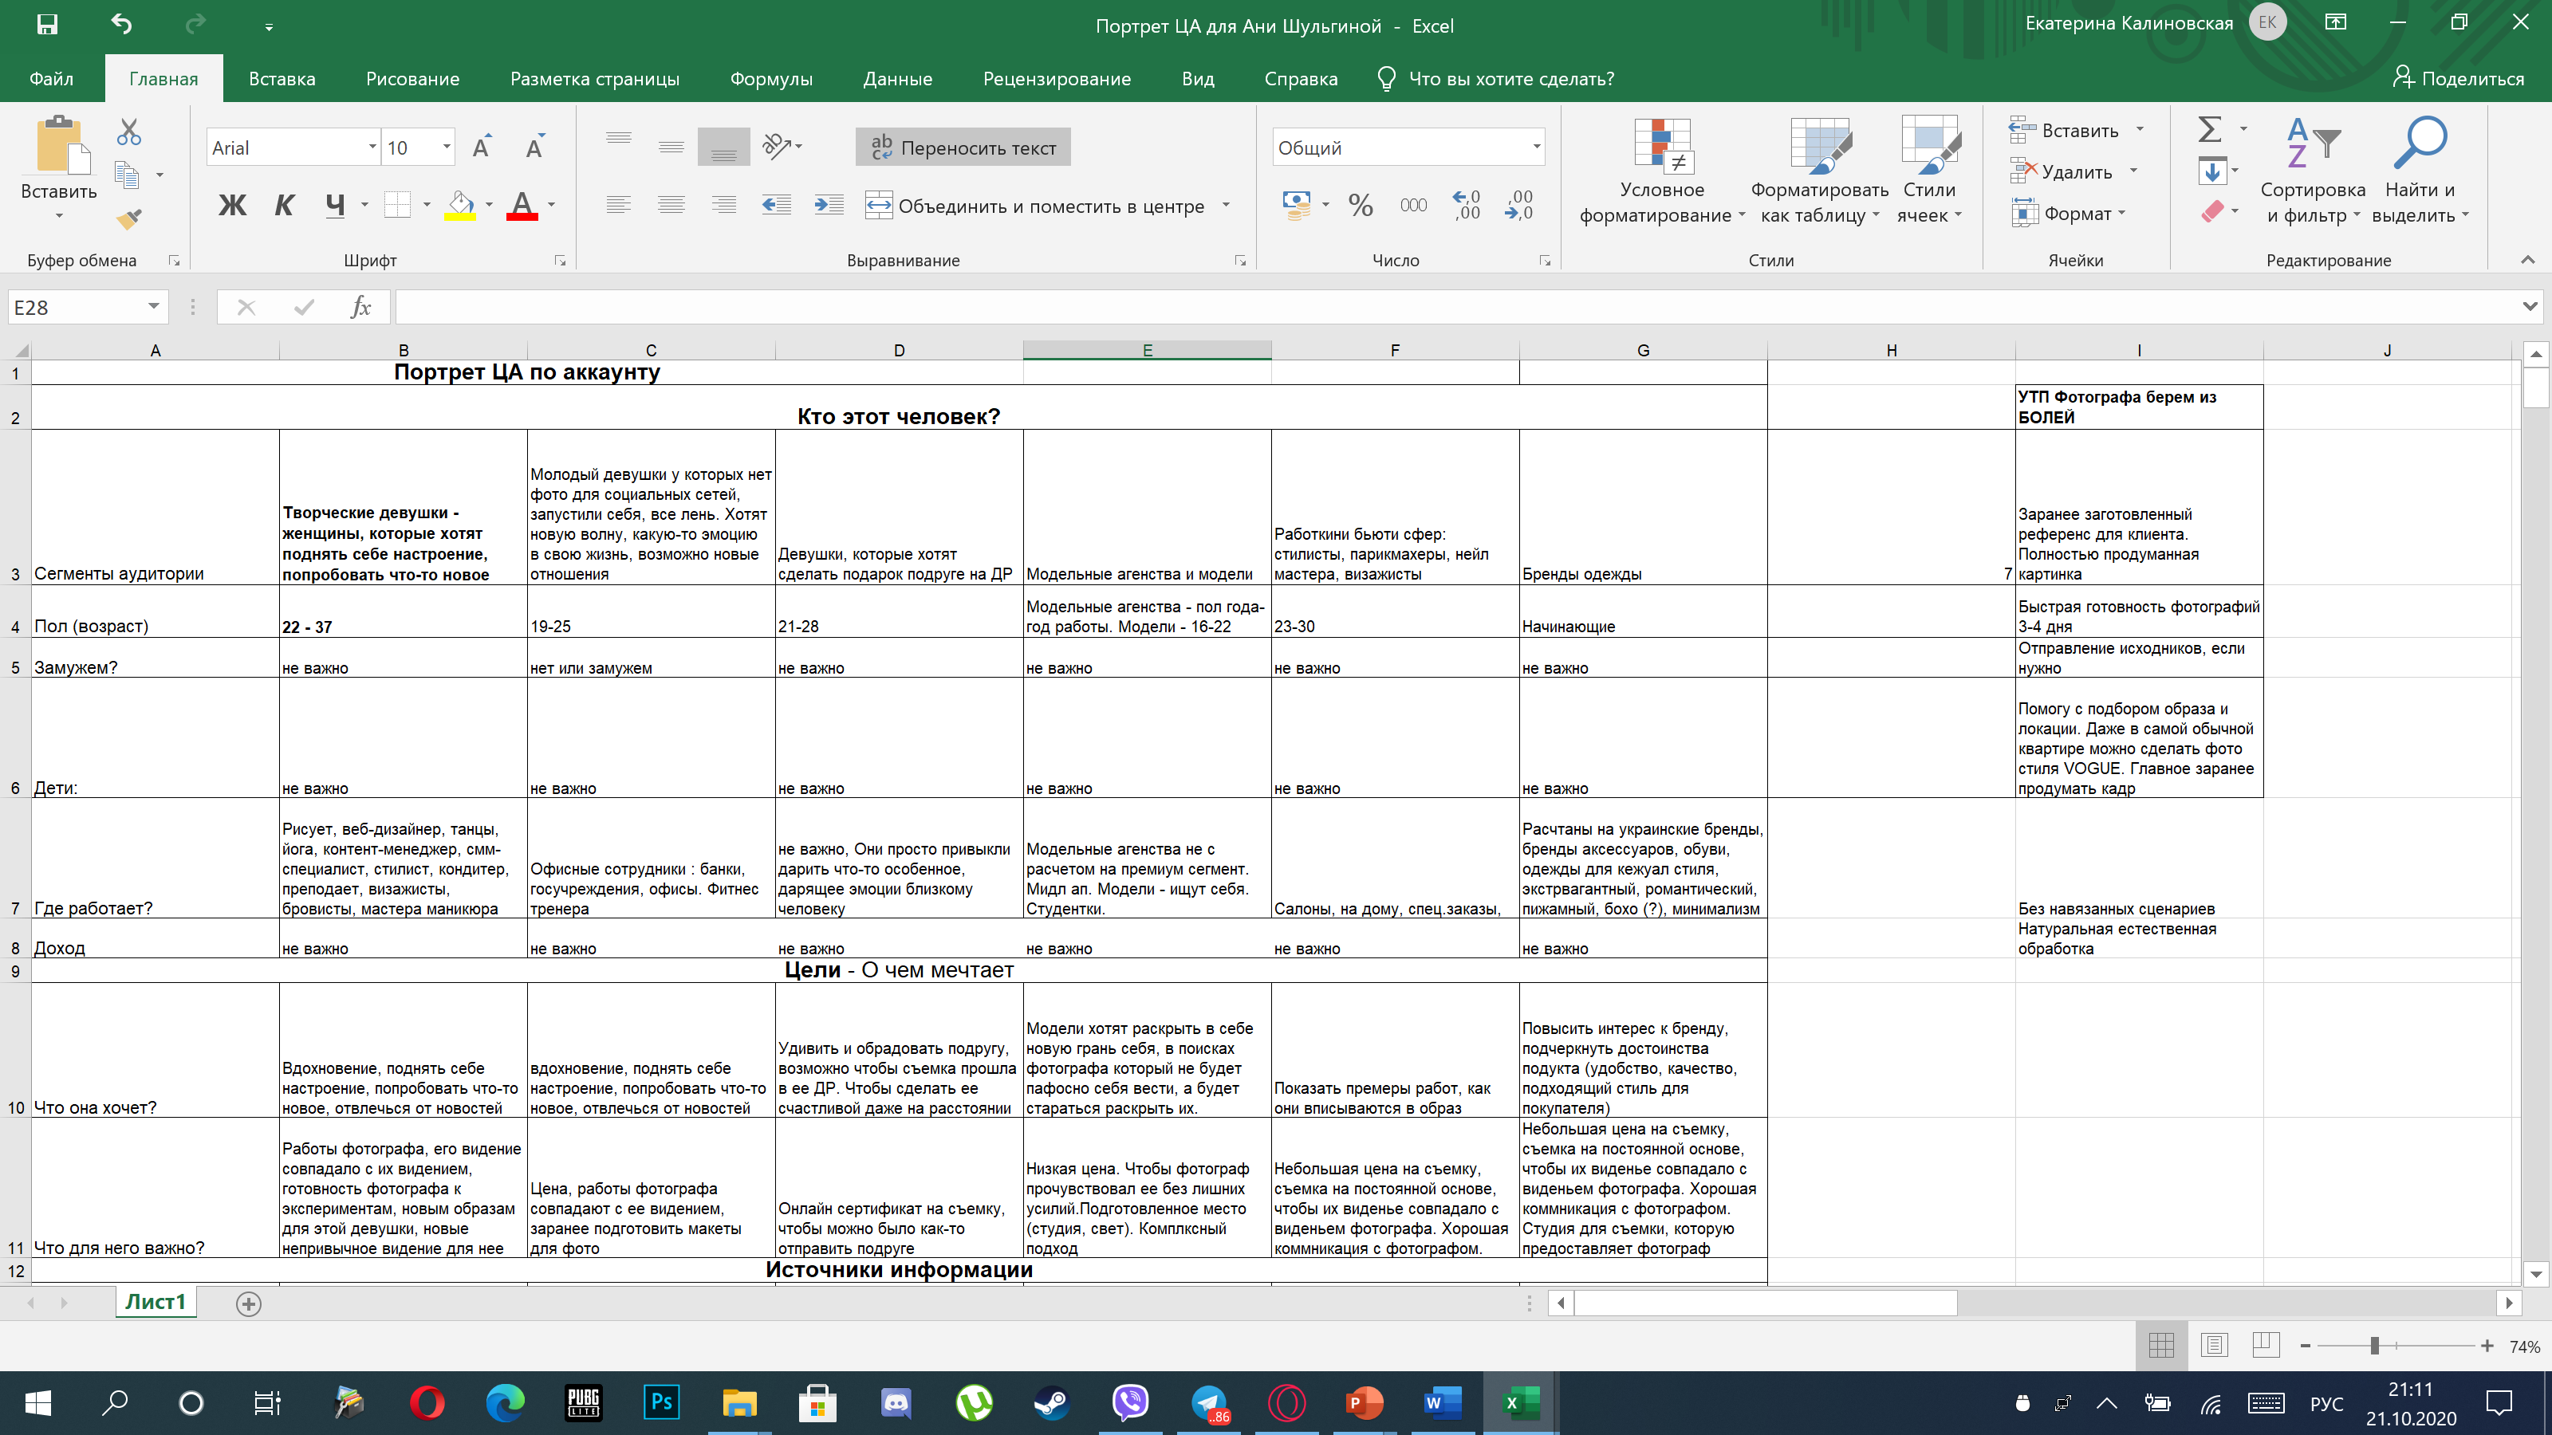Viewport: 2552px width, 1435px height.
Task: Activate the Format Painter brush
Action: point(128,219)
